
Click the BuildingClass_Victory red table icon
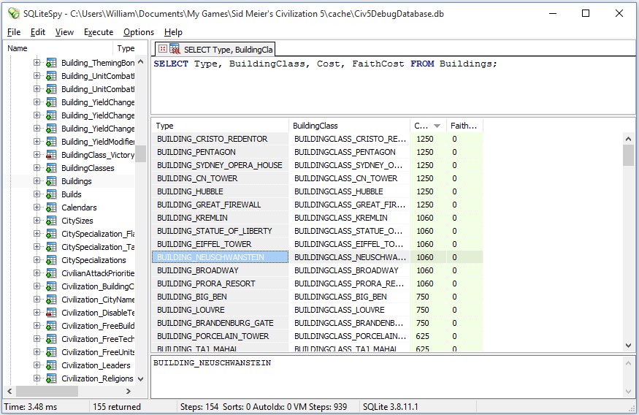pos(51,155)
